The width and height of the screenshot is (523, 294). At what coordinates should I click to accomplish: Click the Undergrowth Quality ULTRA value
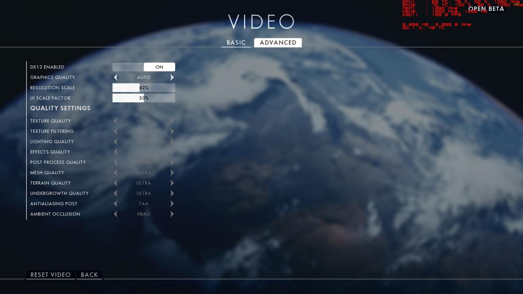click(x=144, y=193)
